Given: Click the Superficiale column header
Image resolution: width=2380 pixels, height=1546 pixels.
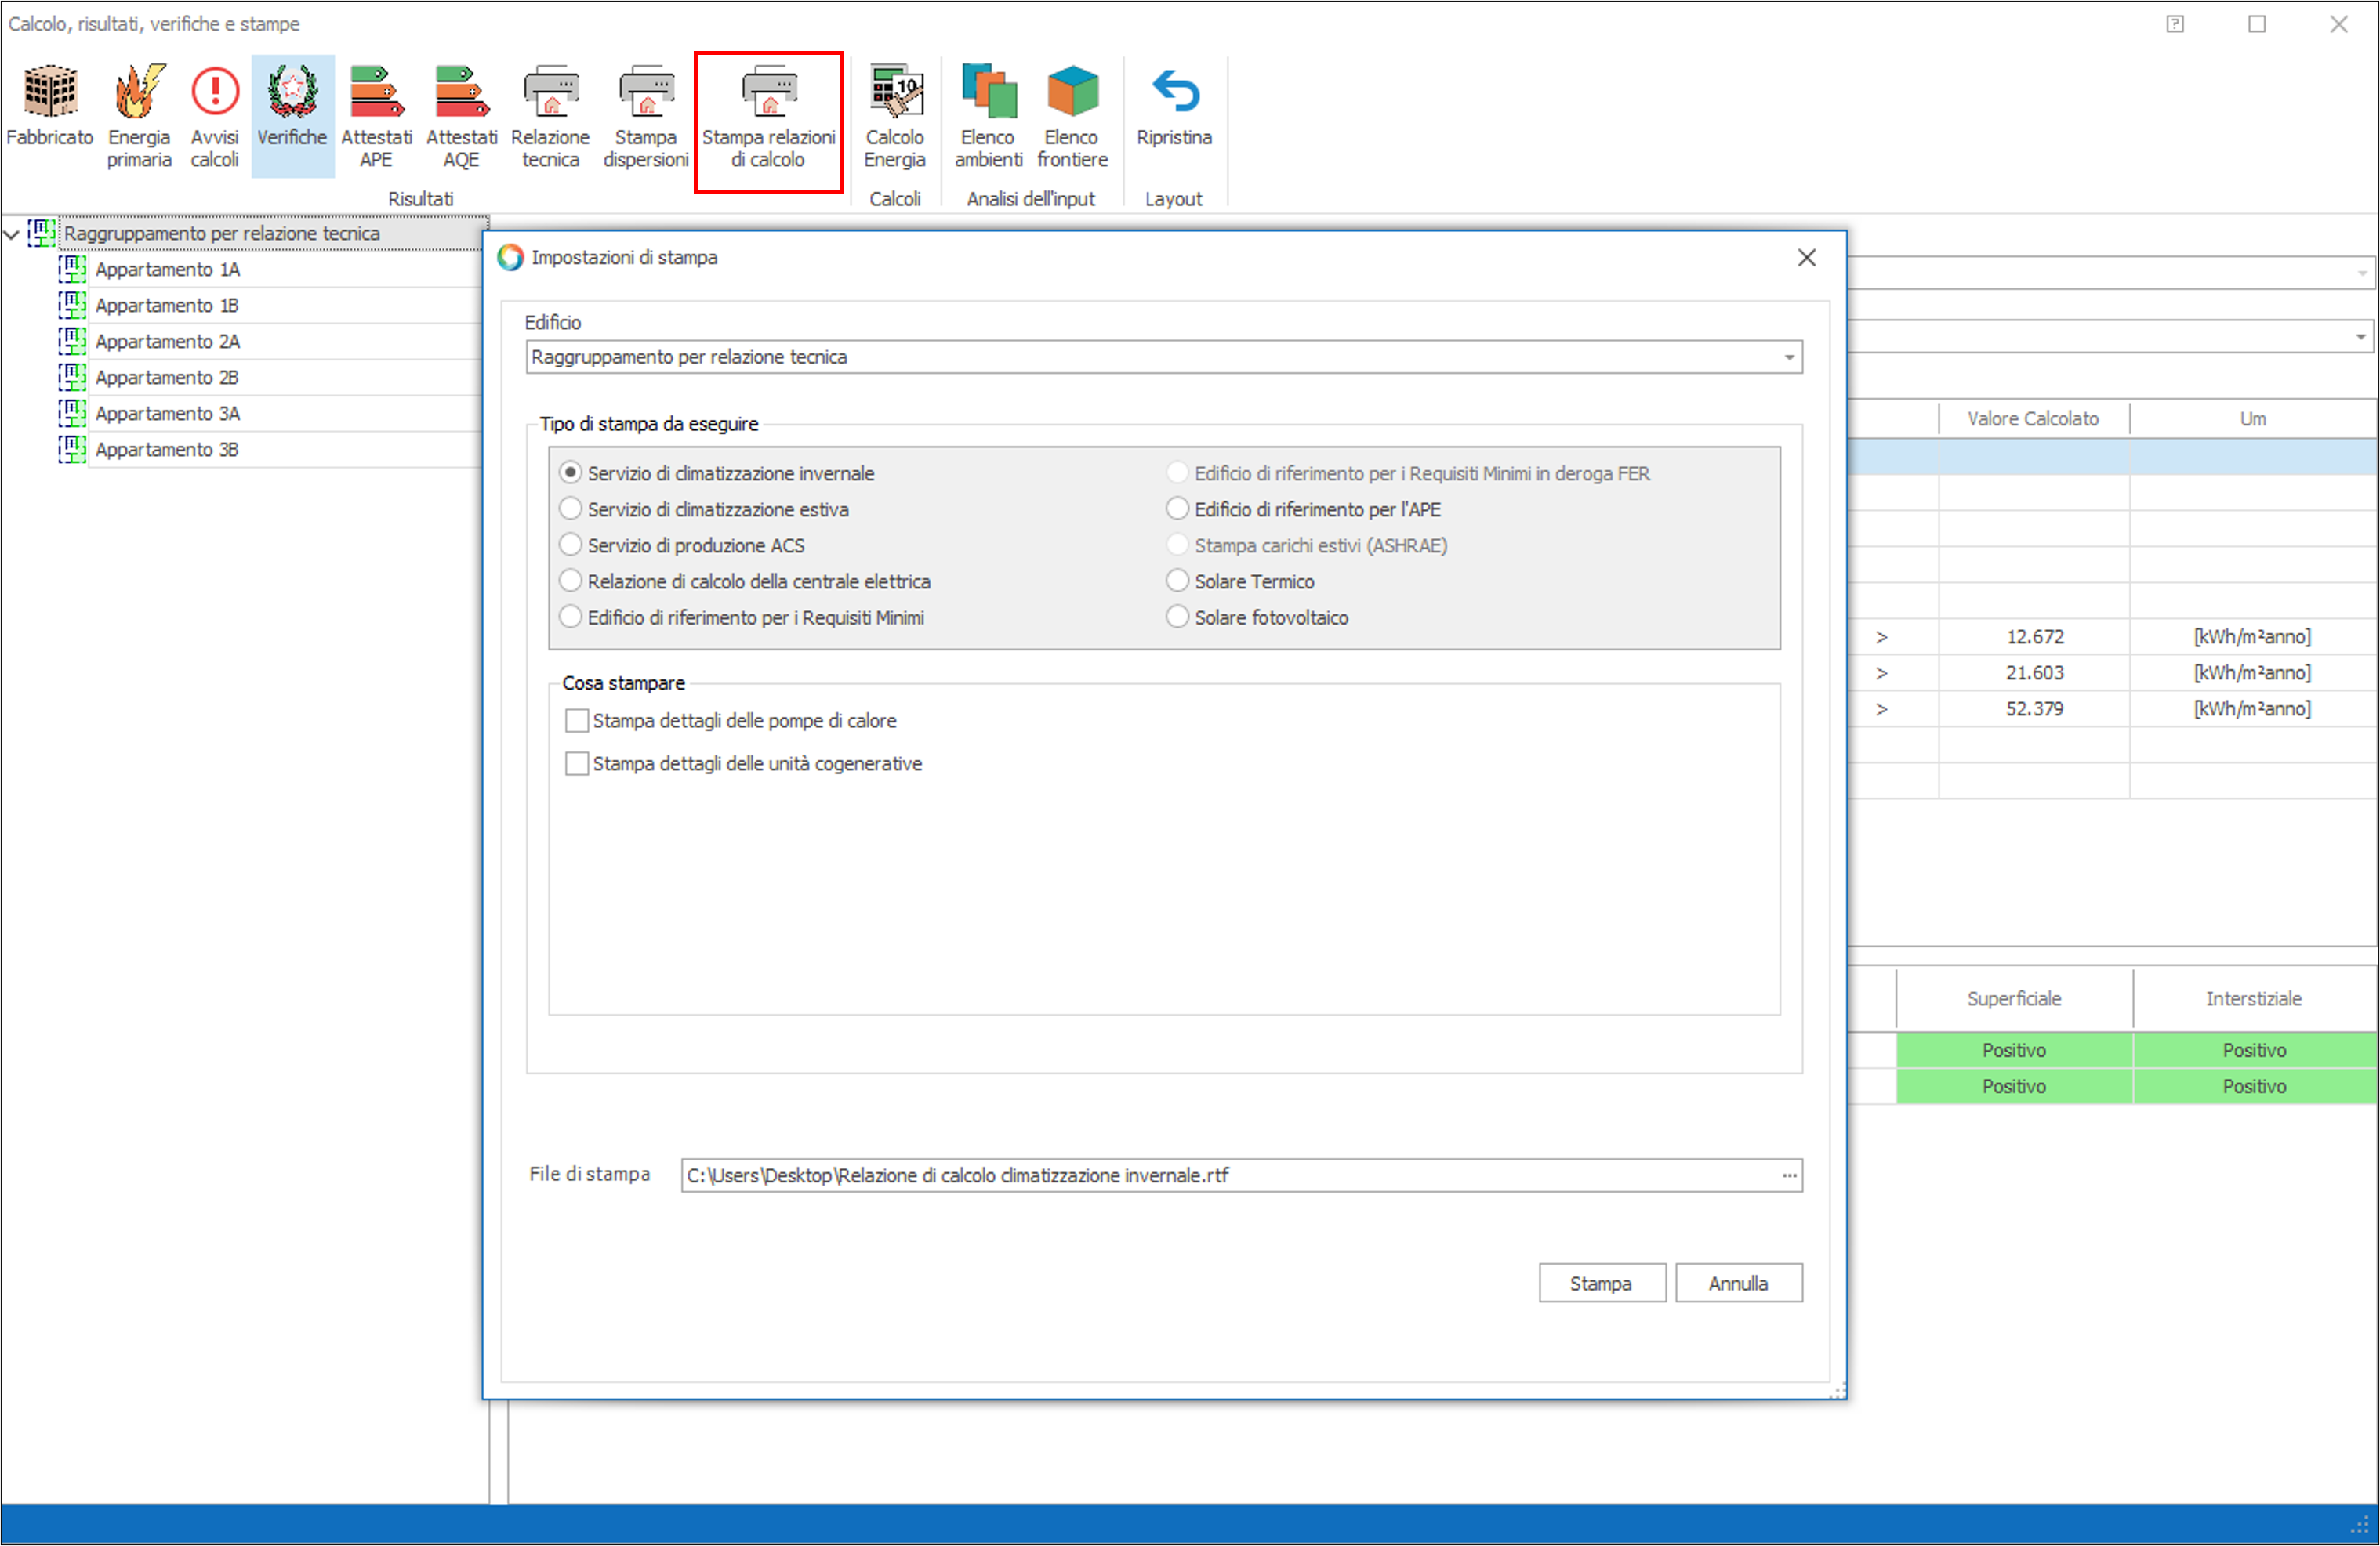Looking at the screenshot, I should [x=2014, y=998].
